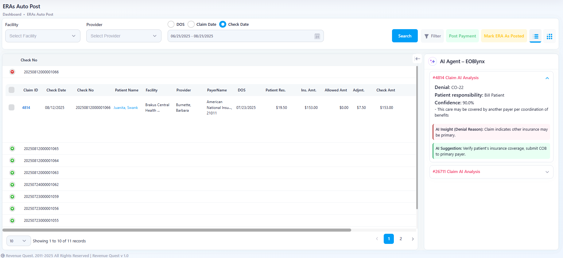The width and height of the screenshot is (563, 258).
Task: Open the Select Facility dropdown
Action: [43, 36]
